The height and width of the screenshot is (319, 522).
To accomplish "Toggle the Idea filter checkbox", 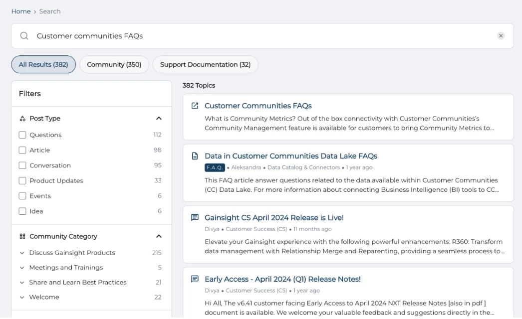I will [x=22, y=211].
